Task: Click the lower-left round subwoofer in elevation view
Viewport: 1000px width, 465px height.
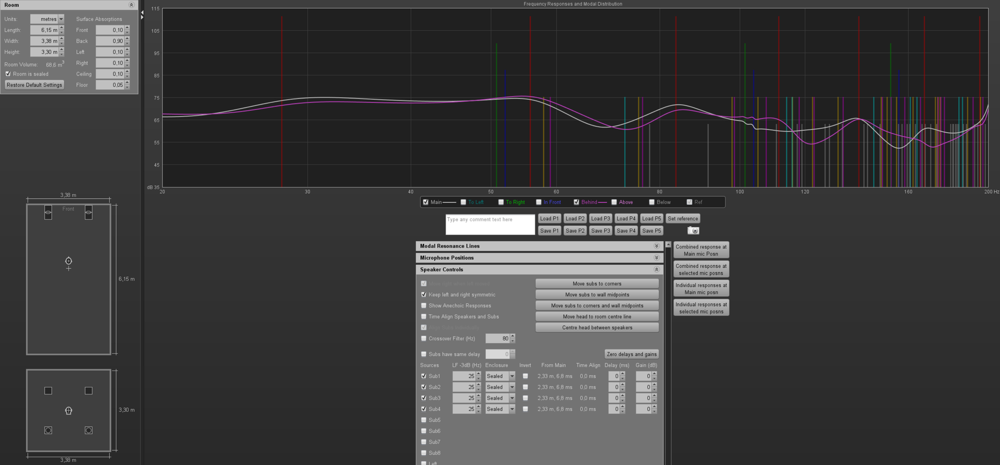Action: 48,430
